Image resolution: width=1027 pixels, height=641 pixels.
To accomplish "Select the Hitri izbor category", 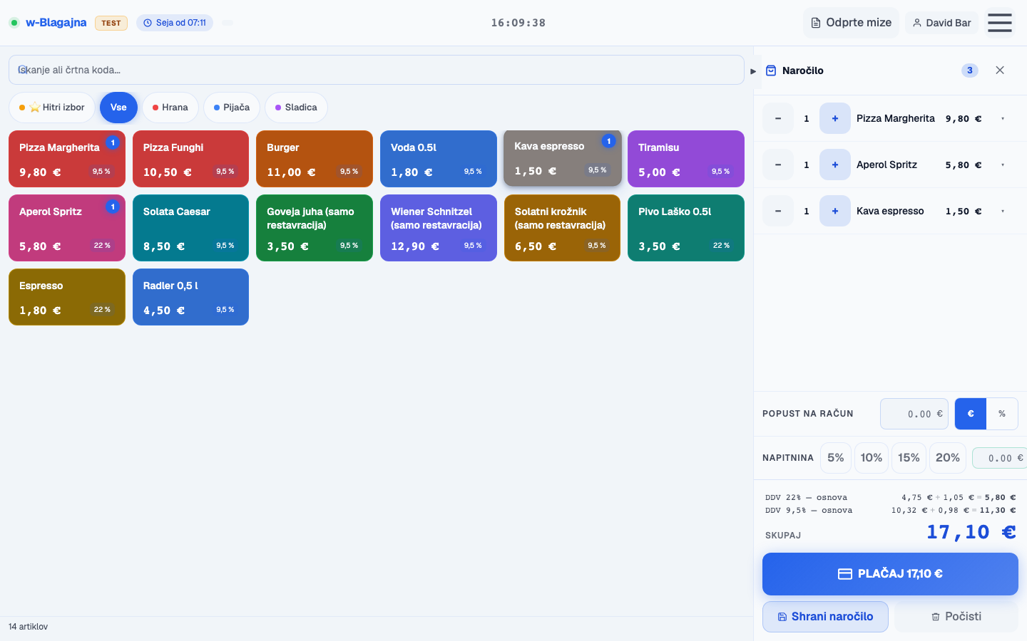I will [x=52, y=108].
